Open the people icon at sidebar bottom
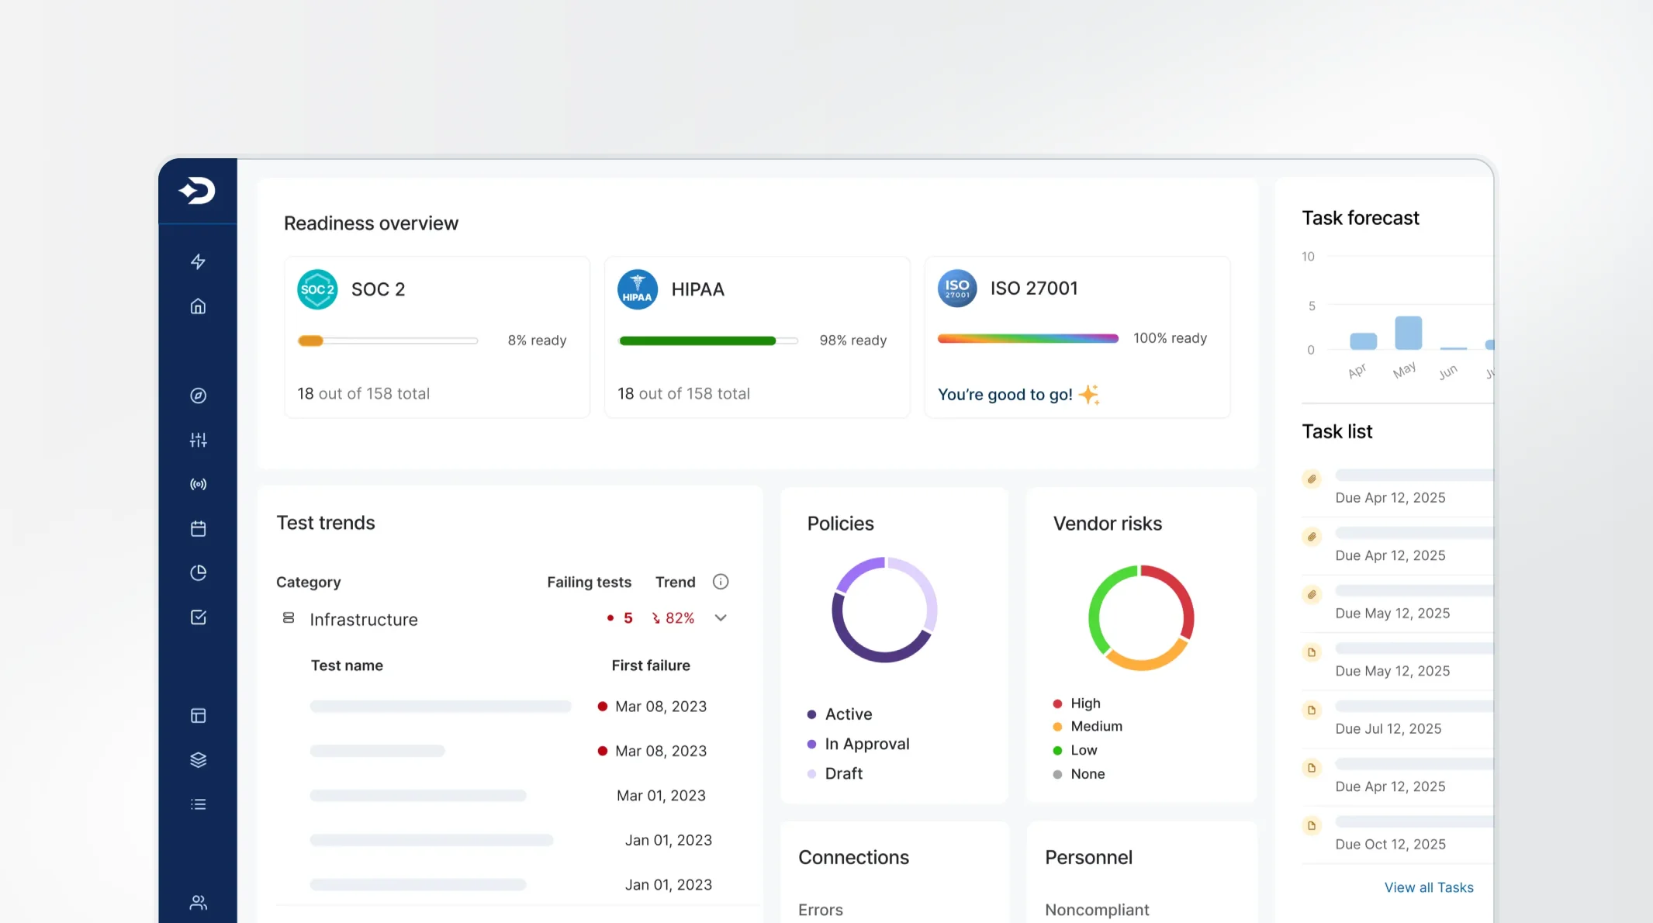 (198, 902)
